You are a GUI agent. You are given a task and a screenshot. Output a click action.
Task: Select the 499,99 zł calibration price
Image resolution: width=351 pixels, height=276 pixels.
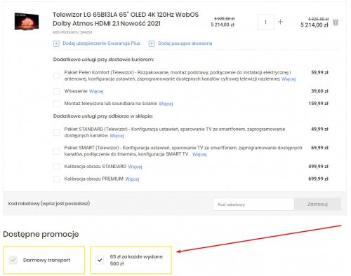[318, 167]
